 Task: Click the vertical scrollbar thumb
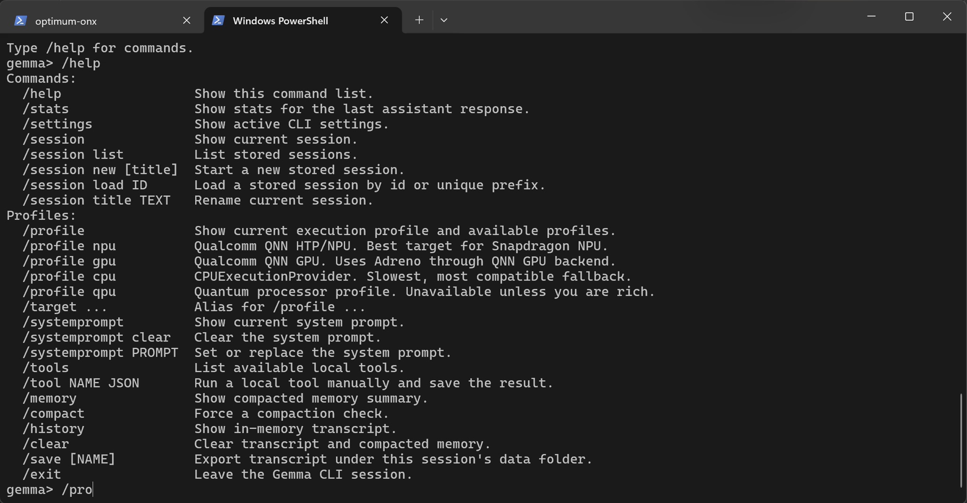pos(961,440)
